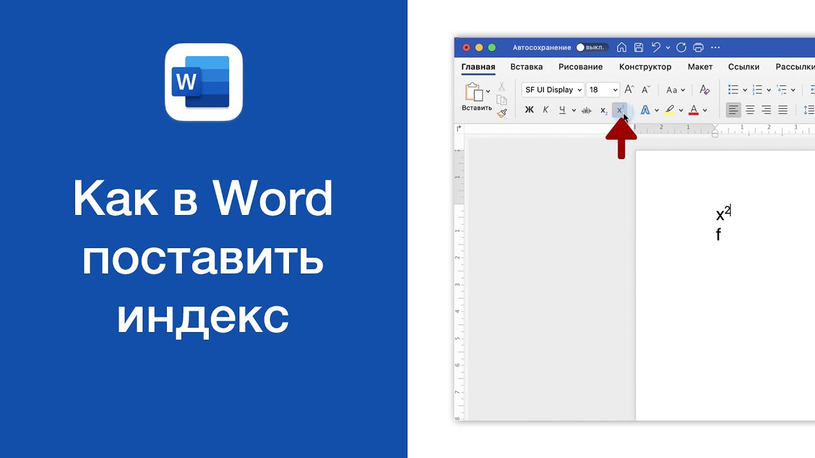Click the Print icon in title bar
This screenshot has height=458, width=815.
pyautogui.click(x=698, y=48)
